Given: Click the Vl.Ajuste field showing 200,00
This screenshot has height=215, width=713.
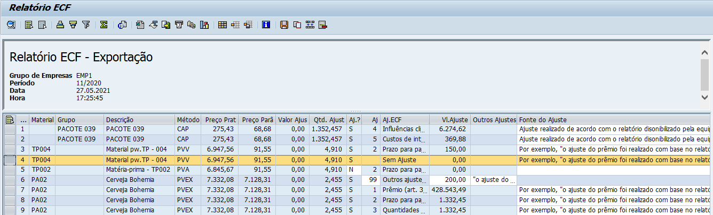Looking at the screenshot, I should coord(449,180).
